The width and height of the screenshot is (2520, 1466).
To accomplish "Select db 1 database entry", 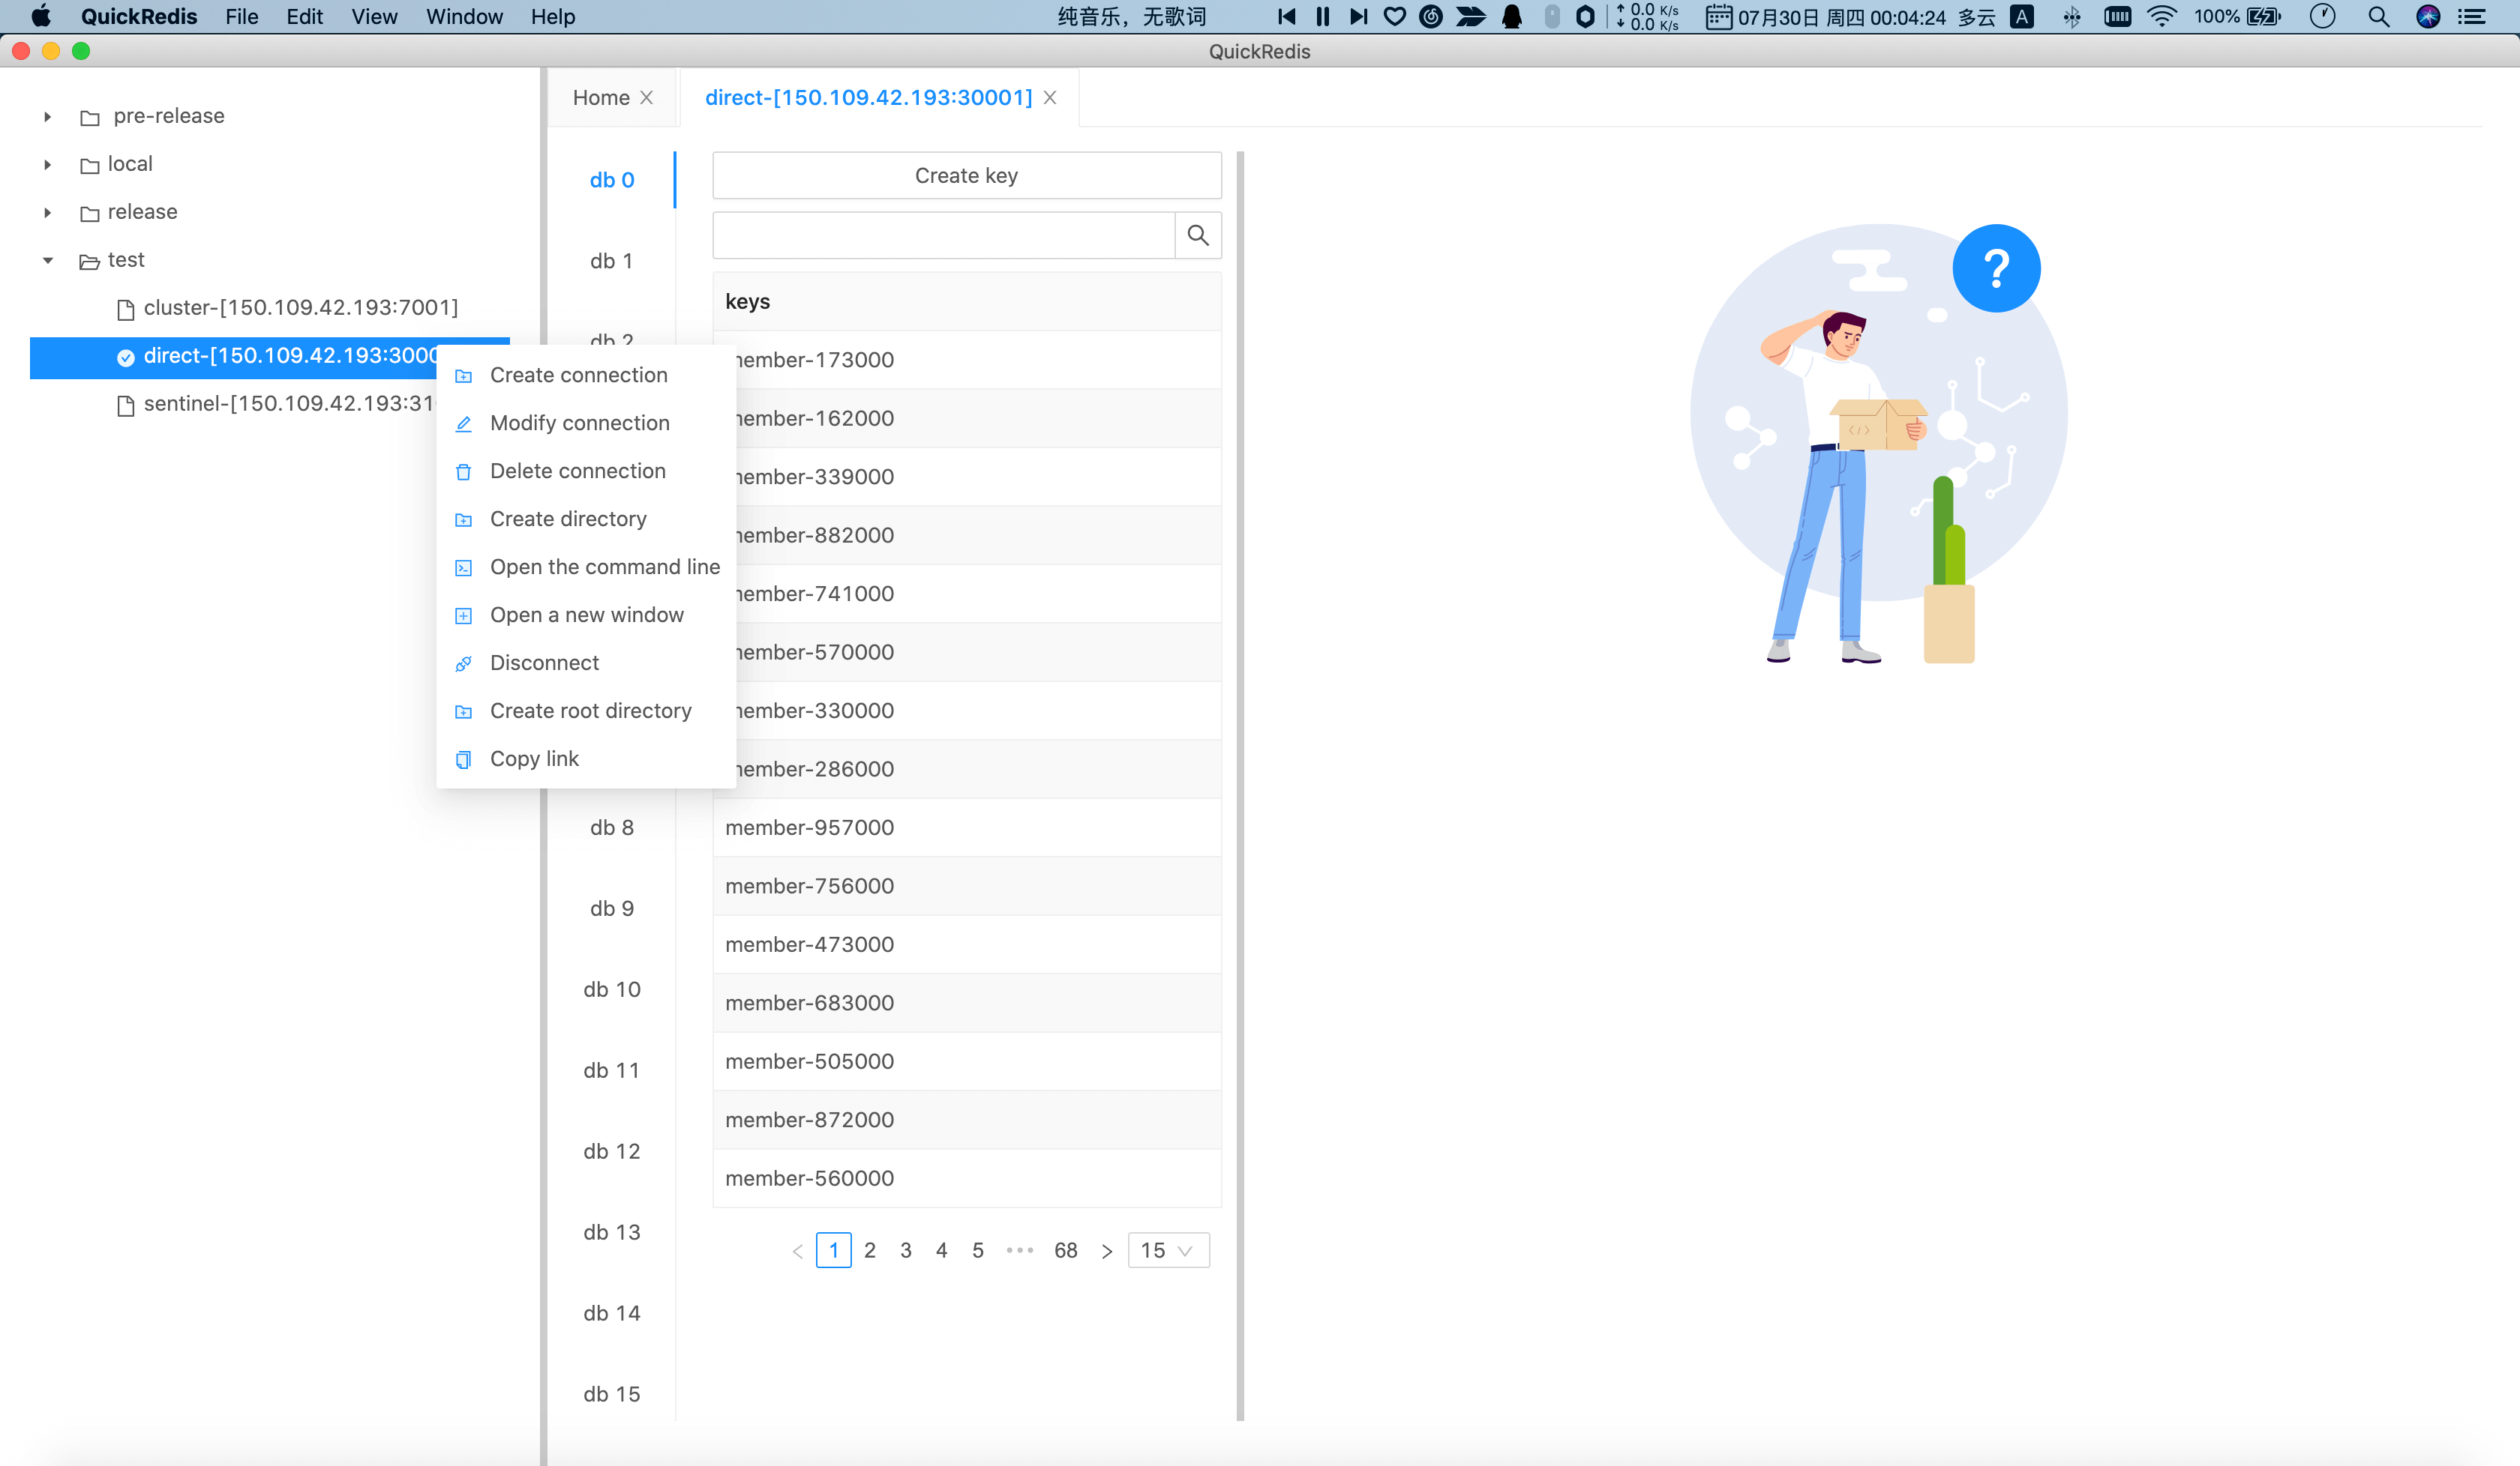I will 613,259.
